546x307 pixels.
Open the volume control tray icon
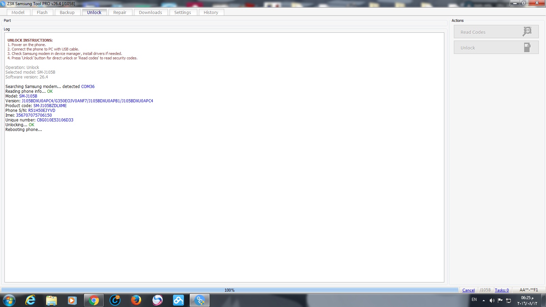pyautogui.click(x=492, y=301)
